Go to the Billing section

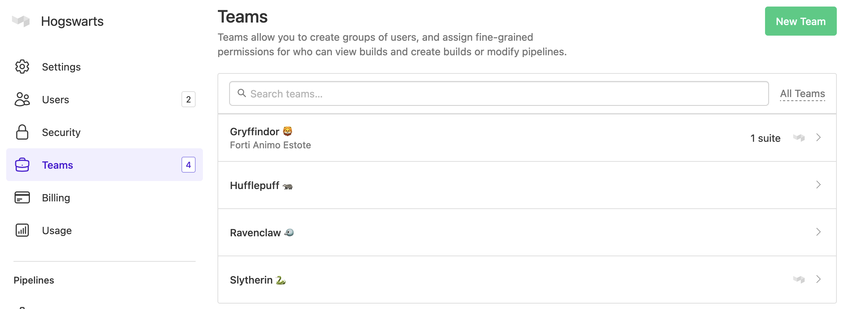pos(56,198)
